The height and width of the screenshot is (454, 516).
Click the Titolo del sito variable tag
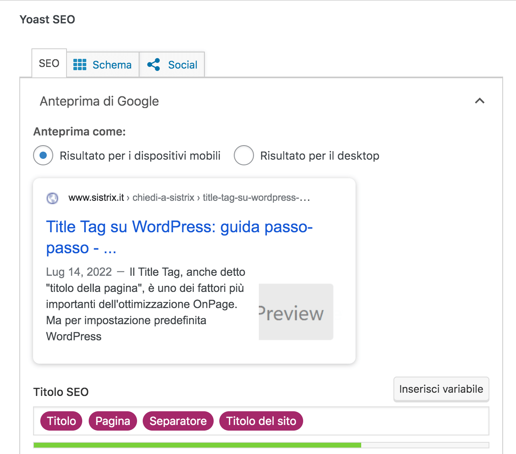point(261,421)
